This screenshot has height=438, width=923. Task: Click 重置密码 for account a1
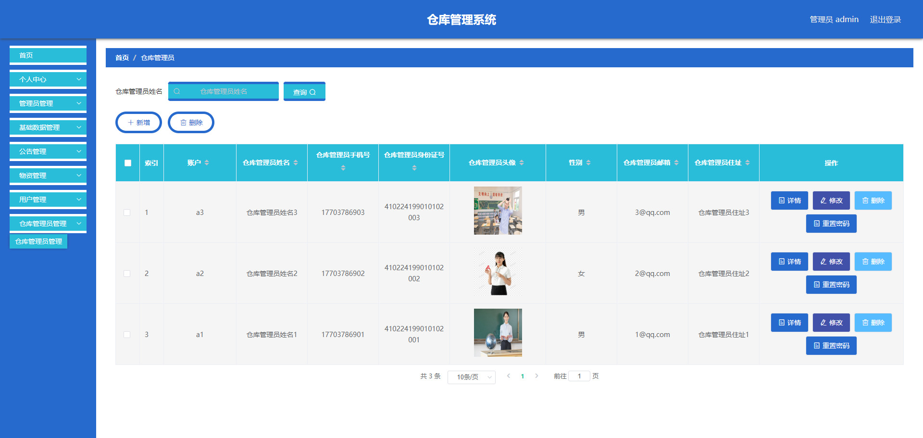(831, 346)
